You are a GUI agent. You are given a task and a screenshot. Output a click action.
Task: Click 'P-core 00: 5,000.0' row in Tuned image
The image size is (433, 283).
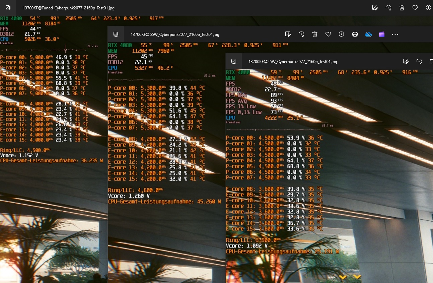click(44, 57)
